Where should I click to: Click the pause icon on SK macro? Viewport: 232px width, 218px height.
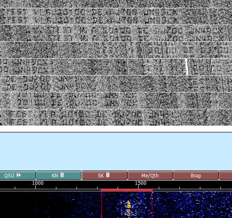click(x=108, y=175)
